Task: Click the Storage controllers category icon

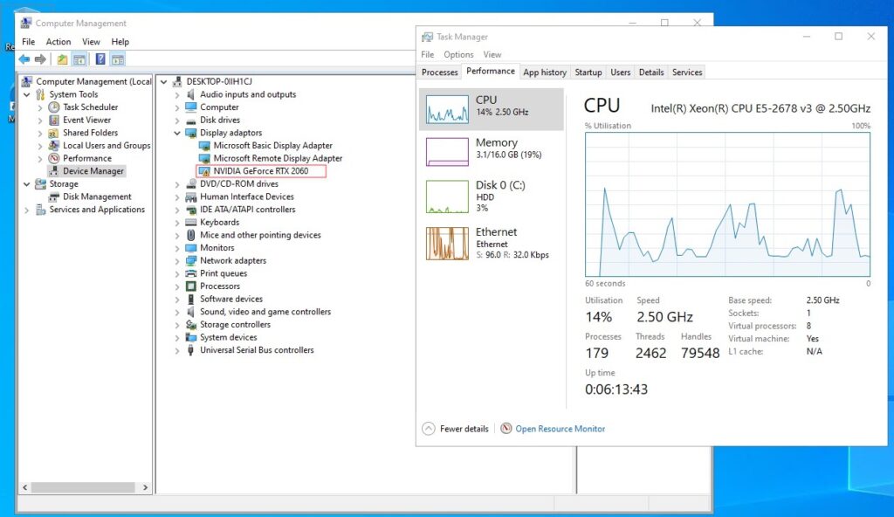Action: [190, 324]
